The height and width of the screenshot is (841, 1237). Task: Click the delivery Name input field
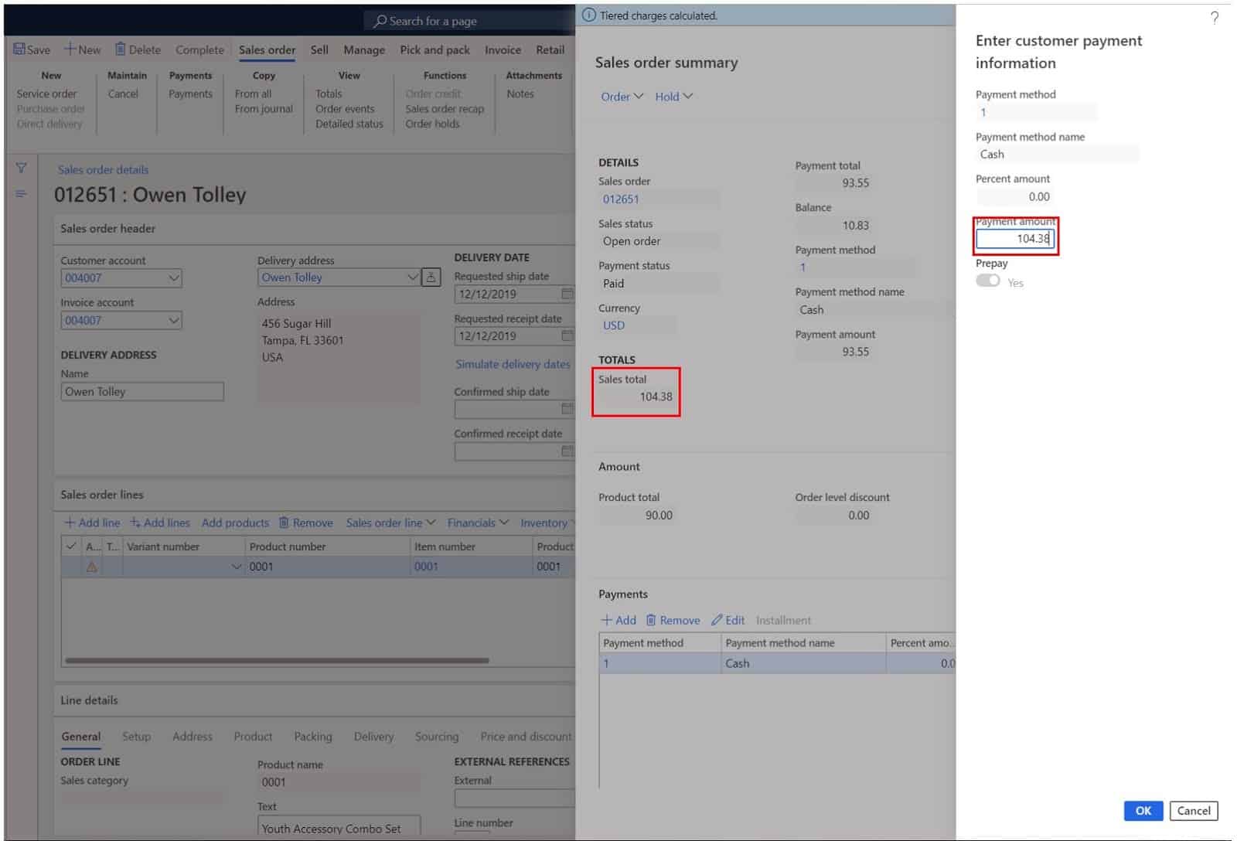click(142, 391)
